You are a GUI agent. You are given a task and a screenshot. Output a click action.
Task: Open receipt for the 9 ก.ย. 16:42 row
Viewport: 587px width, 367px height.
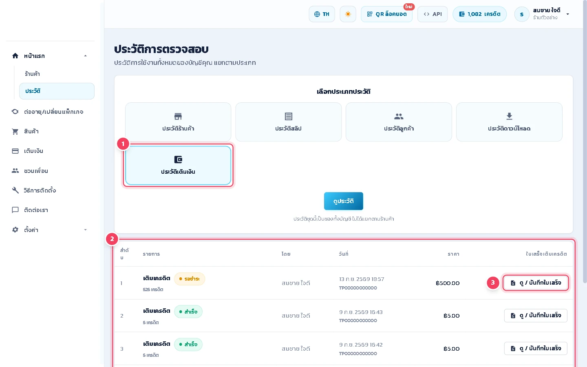(536, 348)
